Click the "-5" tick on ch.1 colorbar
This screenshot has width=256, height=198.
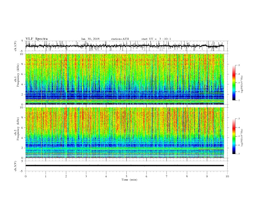click(x=239, y=83)
